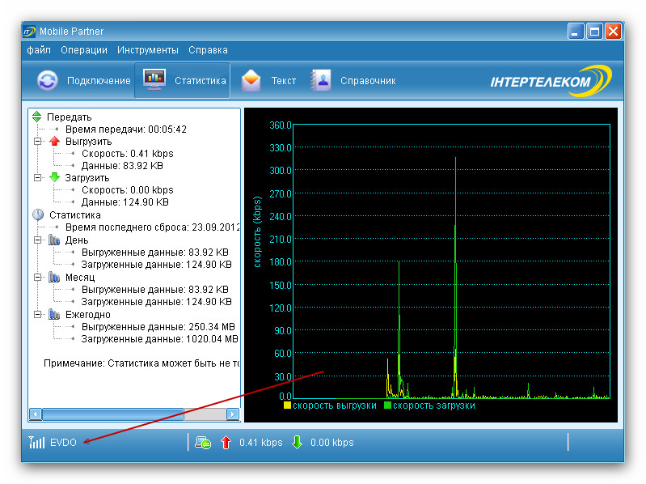Click the Статистика clock icon
Screen dimensions: 646x484
[x=38, y=214]
